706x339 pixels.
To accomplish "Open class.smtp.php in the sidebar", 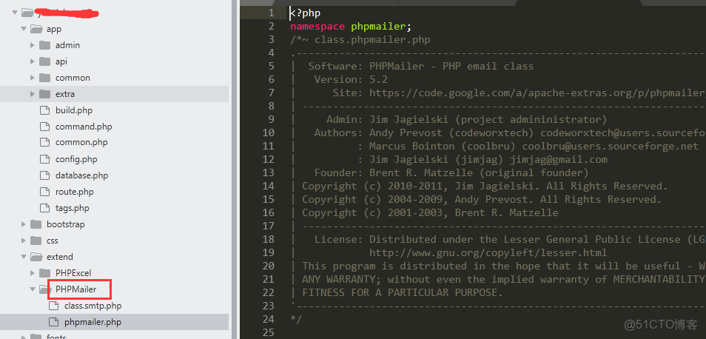I will [93, 306].
